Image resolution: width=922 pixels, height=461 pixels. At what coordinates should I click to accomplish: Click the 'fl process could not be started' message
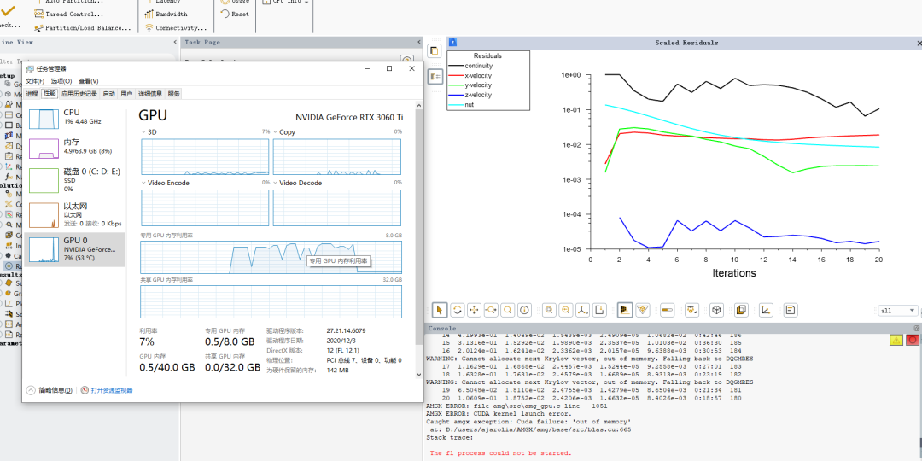pyautogui.click(x=500, y=452)
